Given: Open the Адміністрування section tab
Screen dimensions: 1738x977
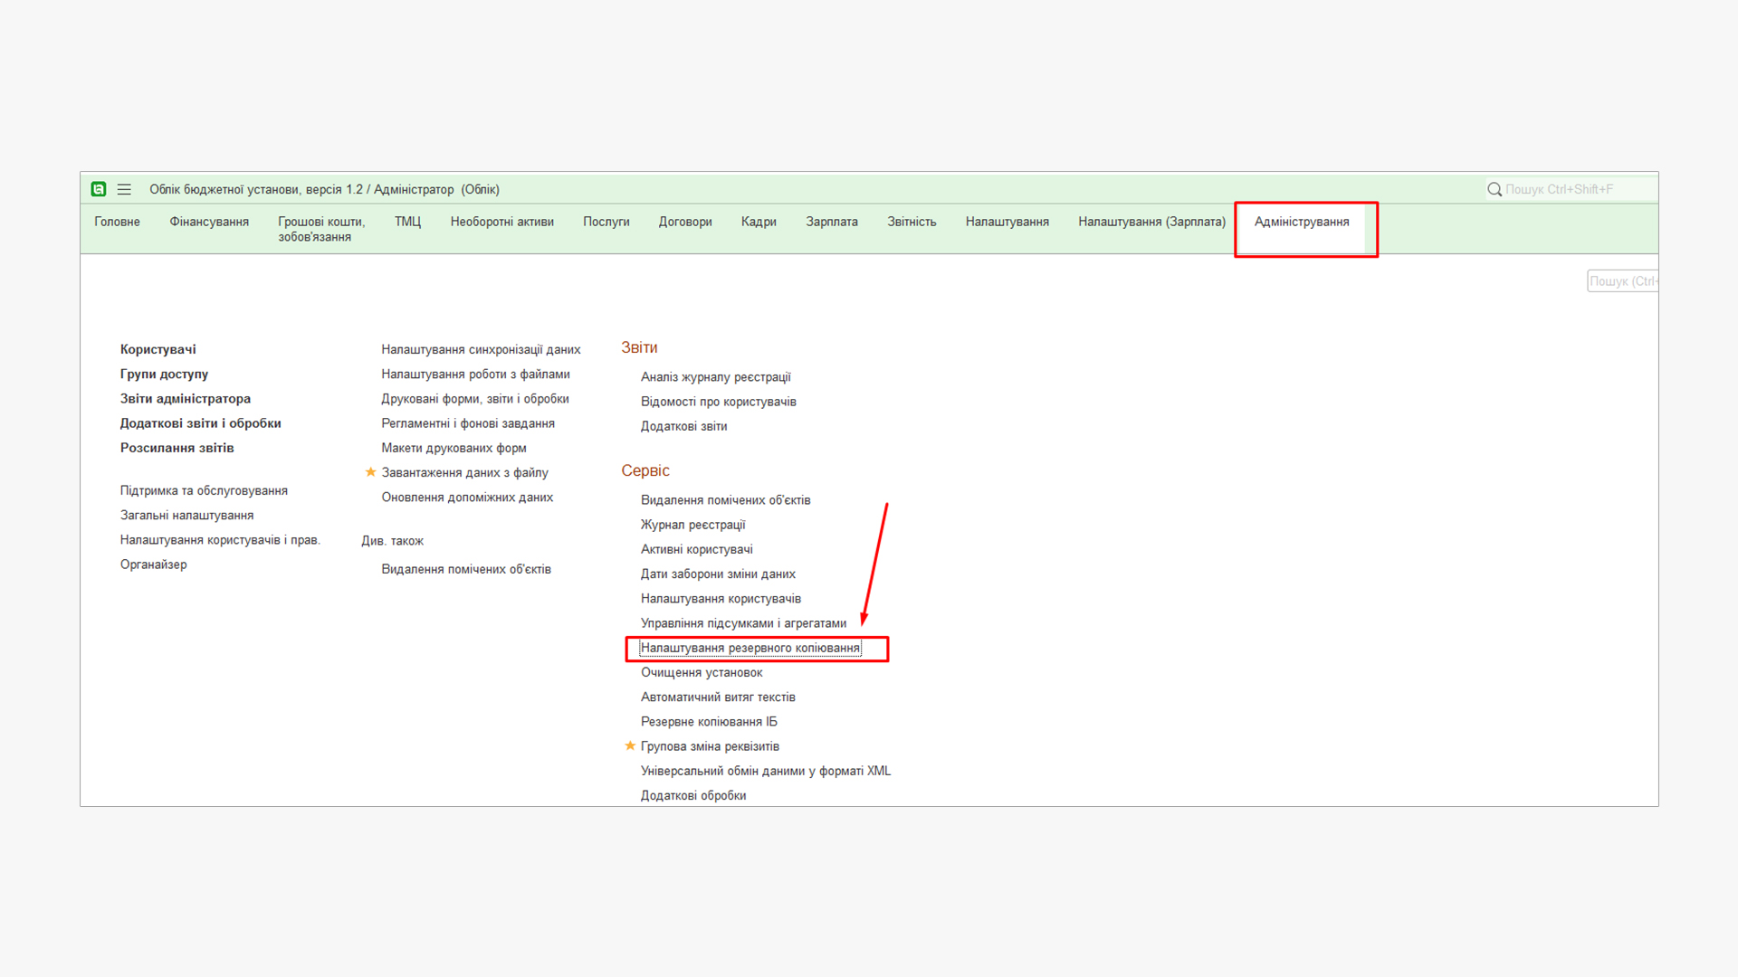Looking at the screenshot, I should pos(1301,222).
